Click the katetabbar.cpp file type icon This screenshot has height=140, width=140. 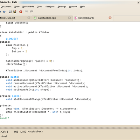point(35,18)
